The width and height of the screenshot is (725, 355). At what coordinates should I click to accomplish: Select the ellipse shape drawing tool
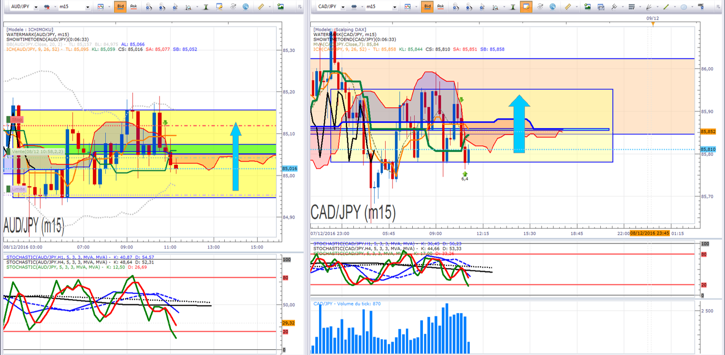click(683, 7)
